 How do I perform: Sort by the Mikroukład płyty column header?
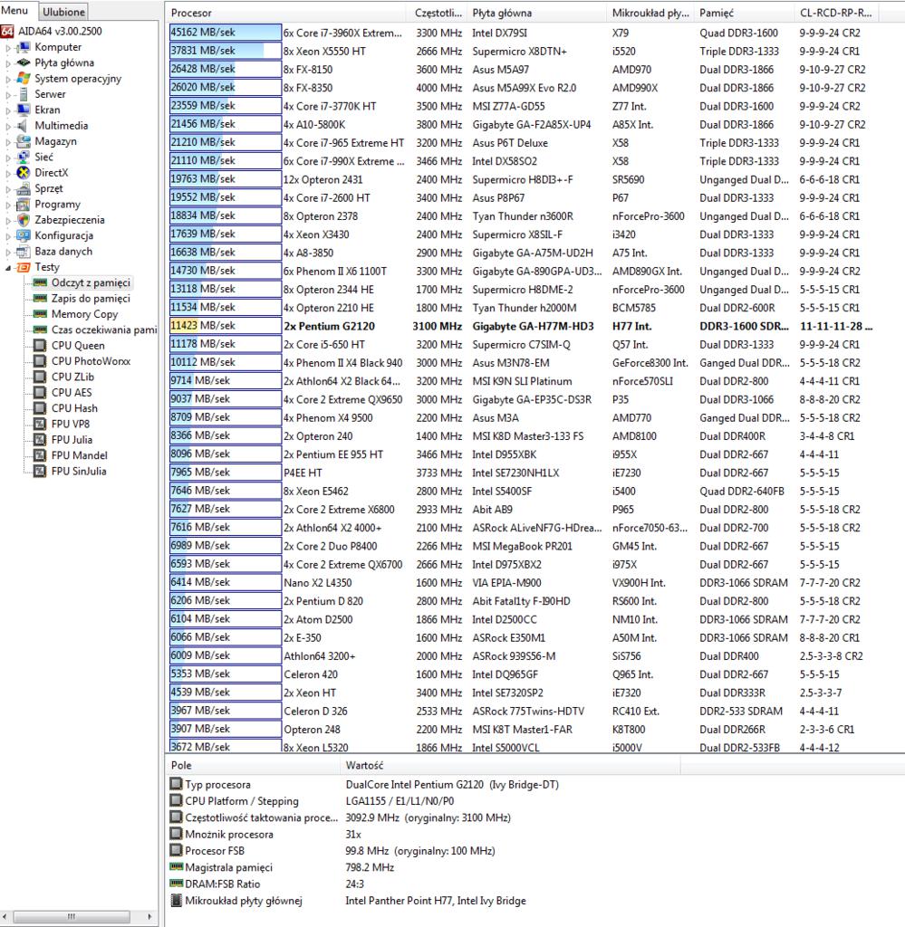(650, 13)
